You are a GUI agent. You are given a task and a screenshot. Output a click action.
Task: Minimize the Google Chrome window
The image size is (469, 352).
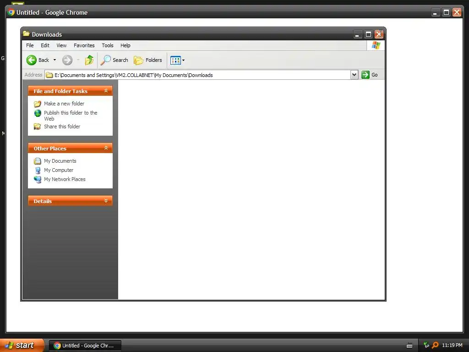[435, 12]
